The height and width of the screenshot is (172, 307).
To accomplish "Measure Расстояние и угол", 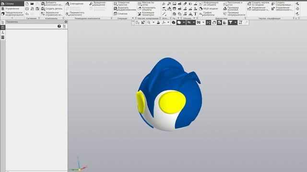I will click(233, 4).
